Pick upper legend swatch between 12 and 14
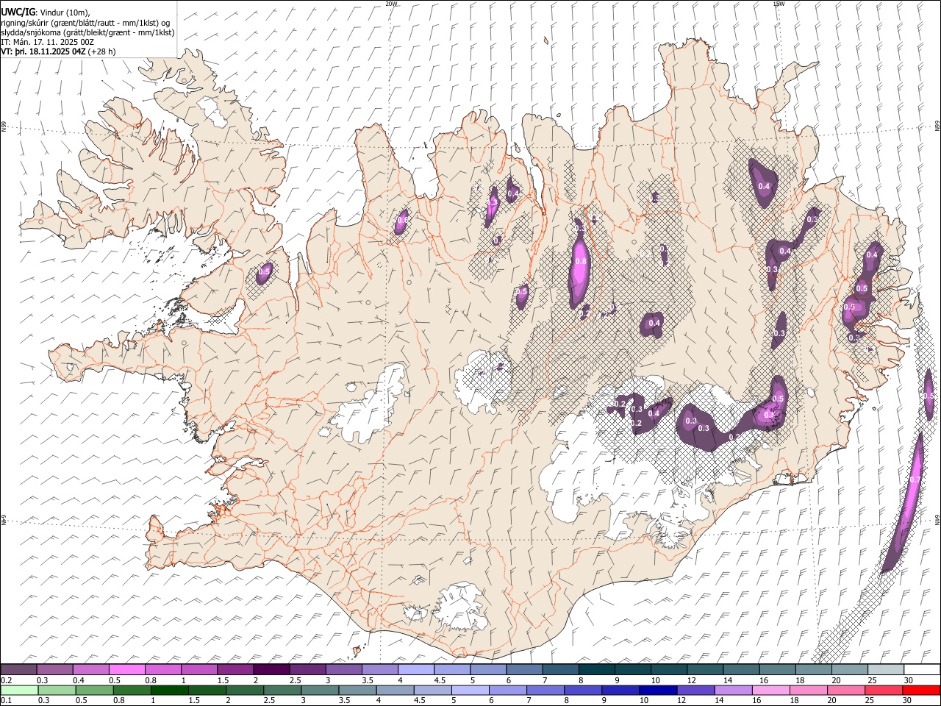 pyautogui.click(x=704, y=669)
